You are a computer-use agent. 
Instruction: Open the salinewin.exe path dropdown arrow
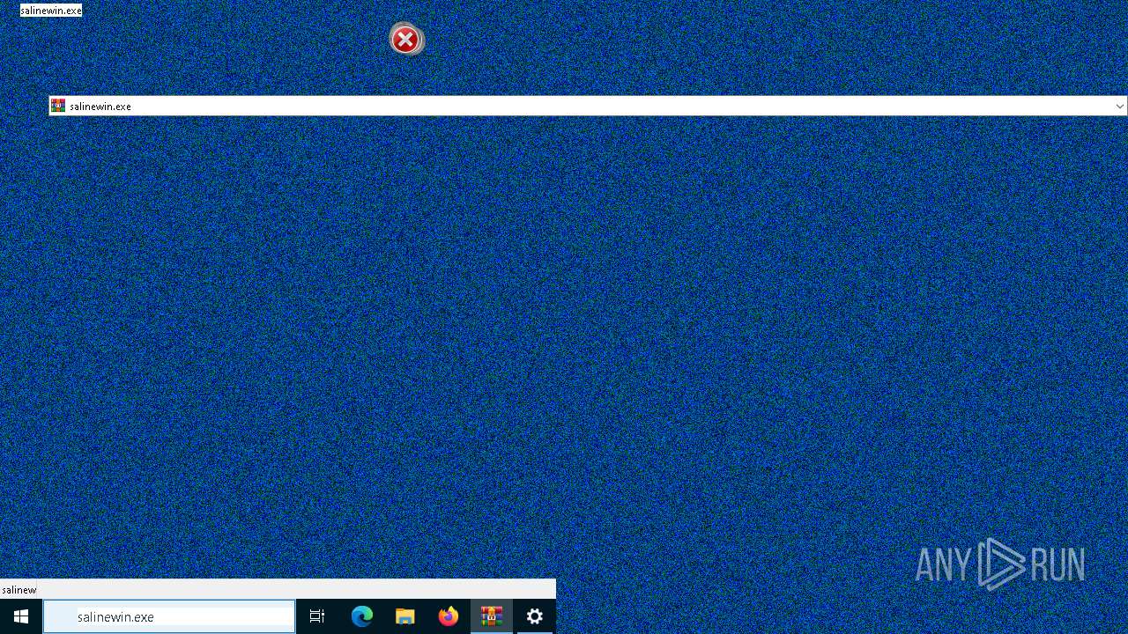1119,107
